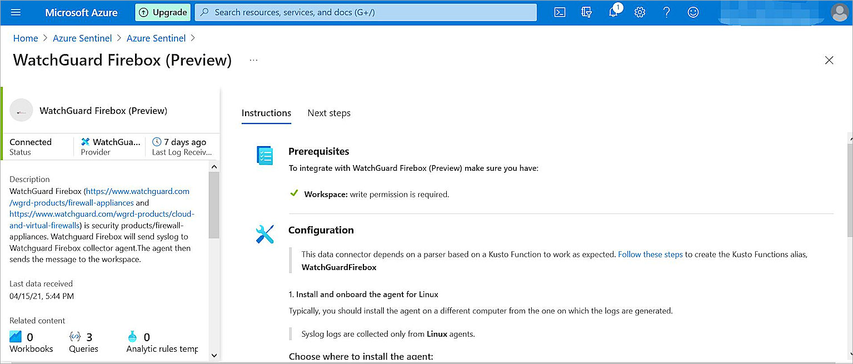Click the search resources input field
Screen dimensions: 853x364
click(365, 12)
